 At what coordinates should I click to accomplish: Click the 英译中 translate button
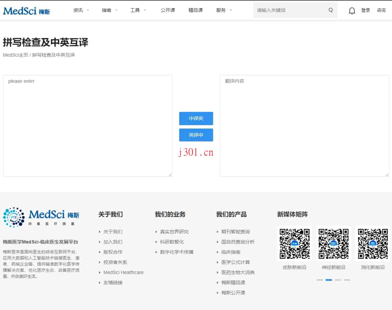point(196,135)
